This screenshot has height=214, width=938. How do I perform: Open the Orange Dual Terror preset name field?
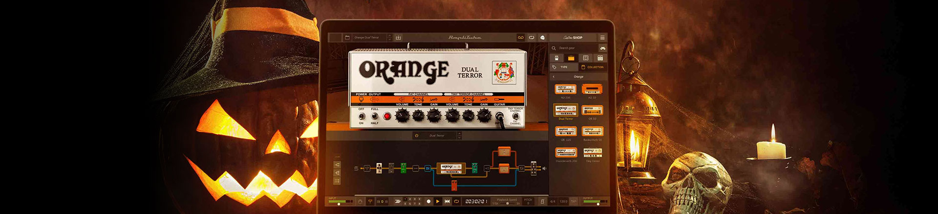coord(369,37)
